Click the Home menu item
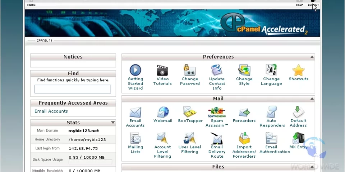Viewport: 345px width, 172px height. [x=31, y=5]
